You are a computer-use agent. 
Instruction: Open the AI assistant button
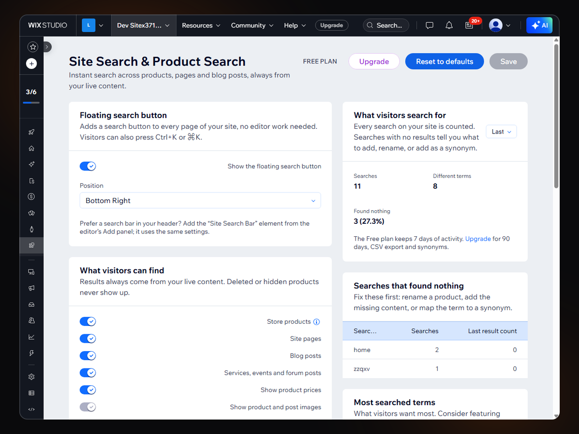pyautogui.click(x=539, y=26)
